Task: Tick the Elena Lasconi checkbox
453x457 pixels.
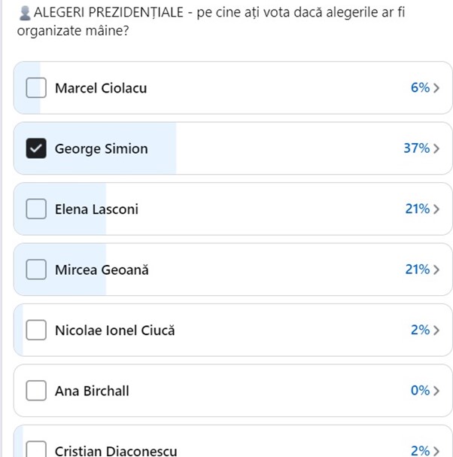Action: click(36, 209)
